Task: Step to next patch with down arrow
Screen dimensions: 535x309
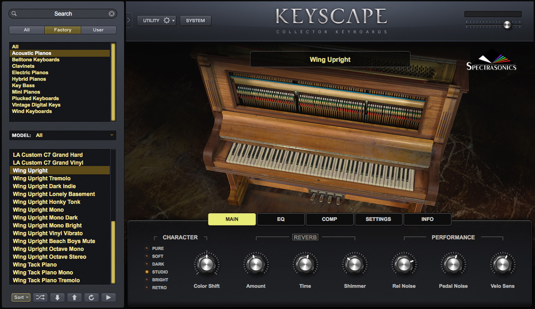Action: pos(57,297)
